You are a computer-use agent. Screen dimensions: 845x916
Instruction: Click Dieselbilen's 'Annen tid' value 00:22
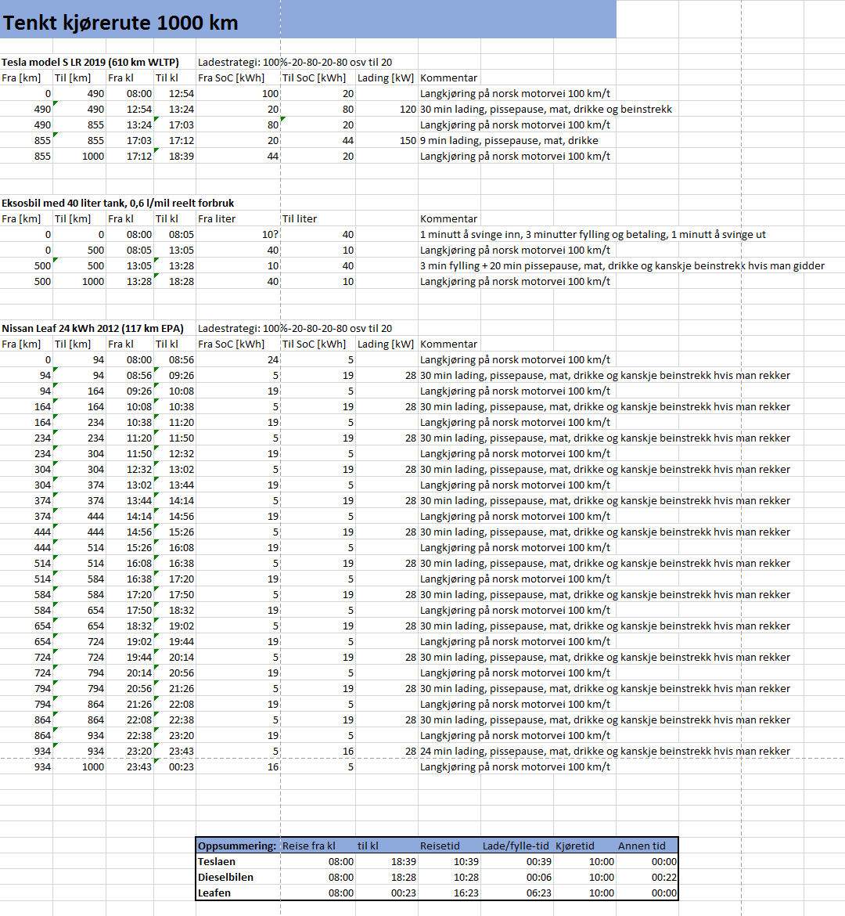(647, 878)
